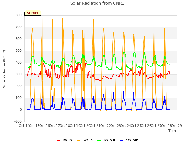Click the 700 y-axis tick label
This screenshot has width=195, height=146.
19,27
